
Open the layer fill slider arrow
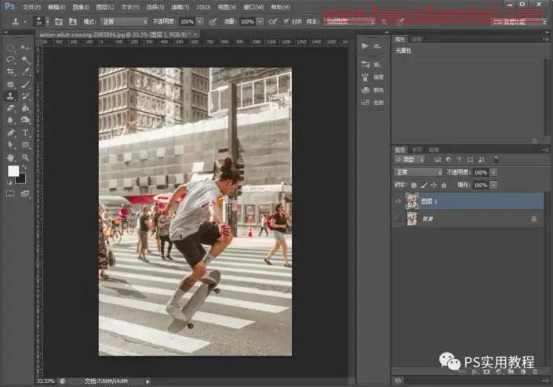(x=493, y=185)
